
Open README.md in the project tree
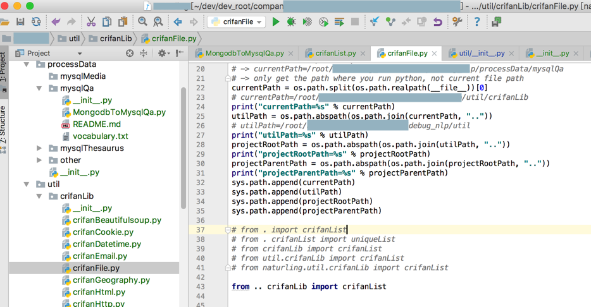[x=96, y=124]
